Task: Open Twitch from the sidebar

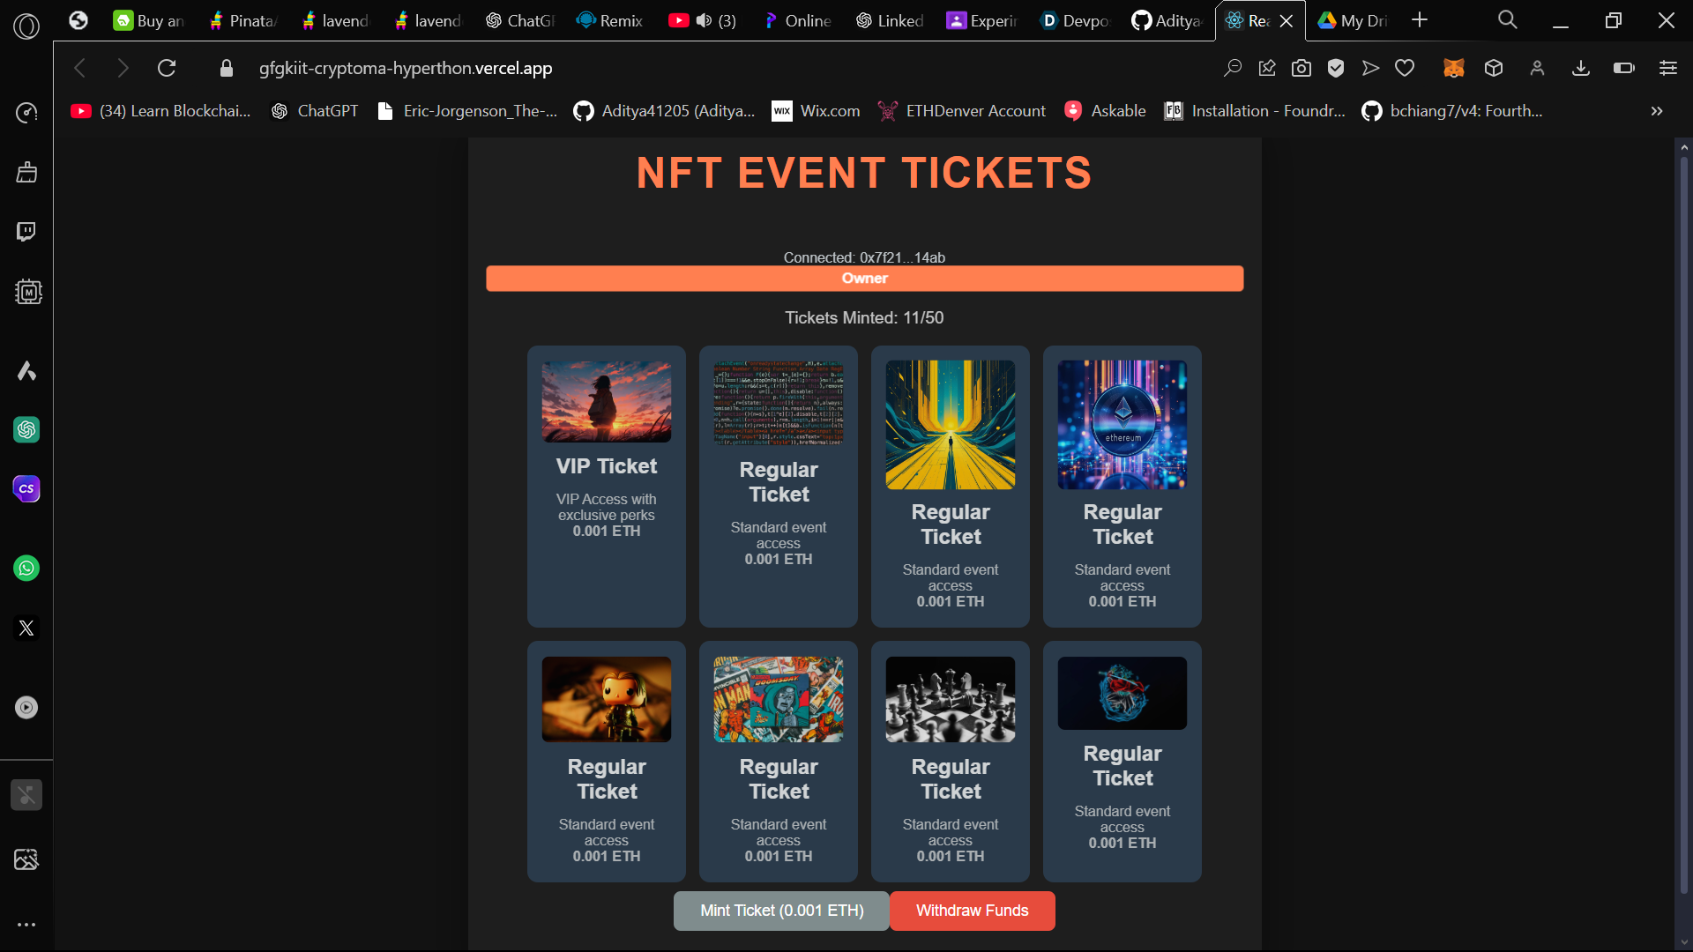Action: point(26,231)
